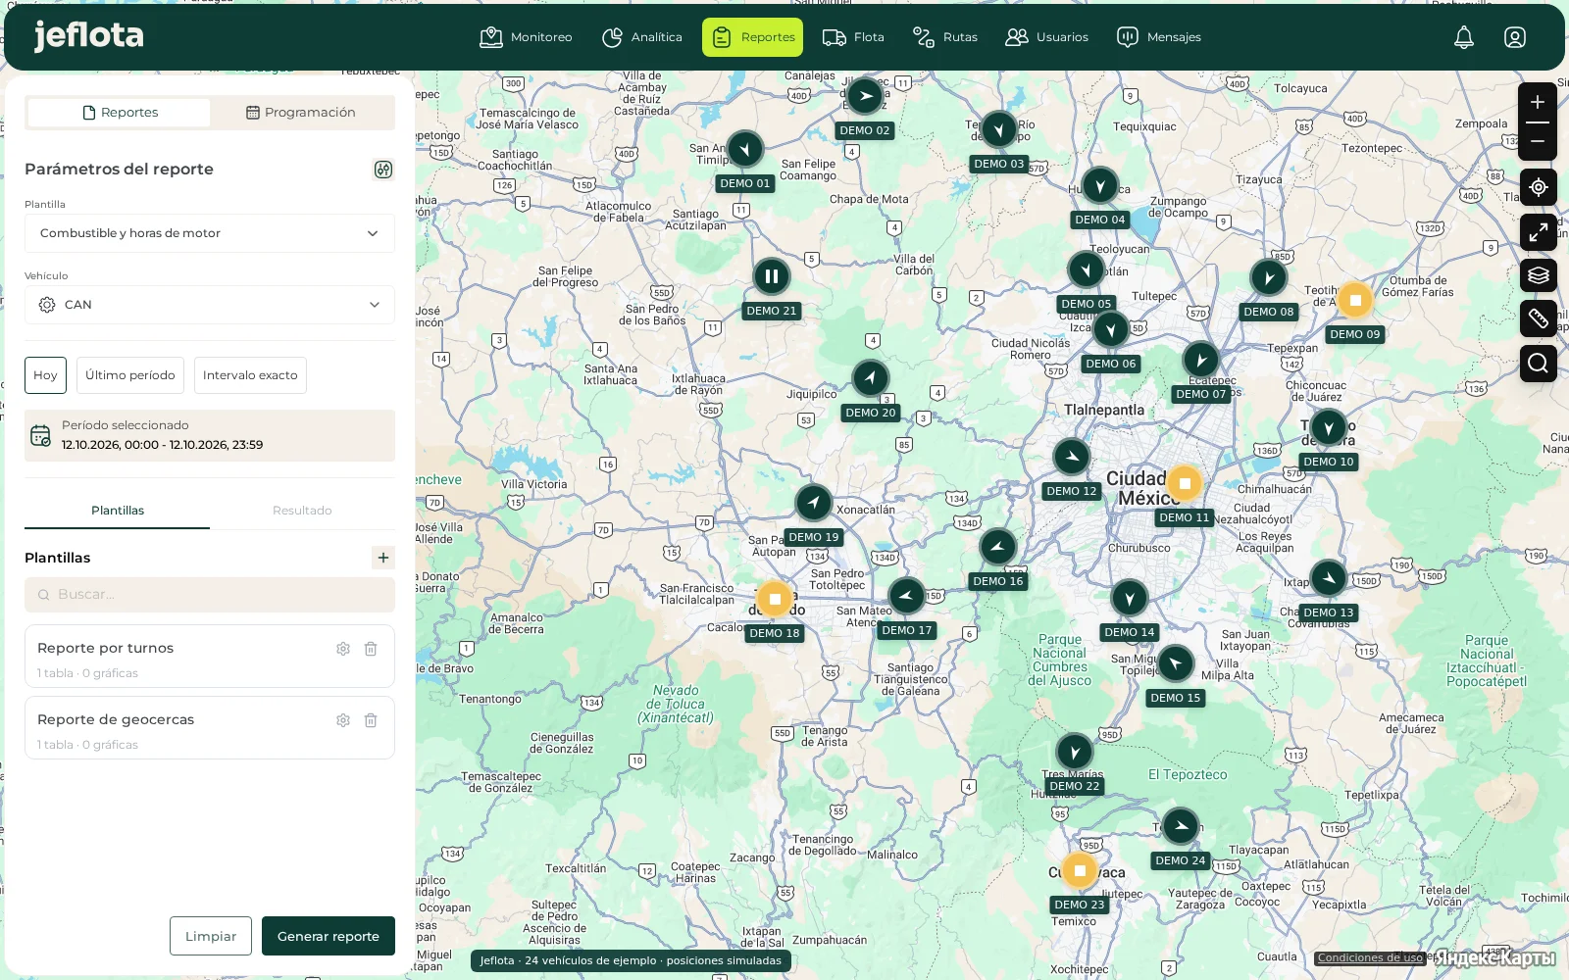
Task: Open settings for Reporte de geocercas
Action: 343,720
